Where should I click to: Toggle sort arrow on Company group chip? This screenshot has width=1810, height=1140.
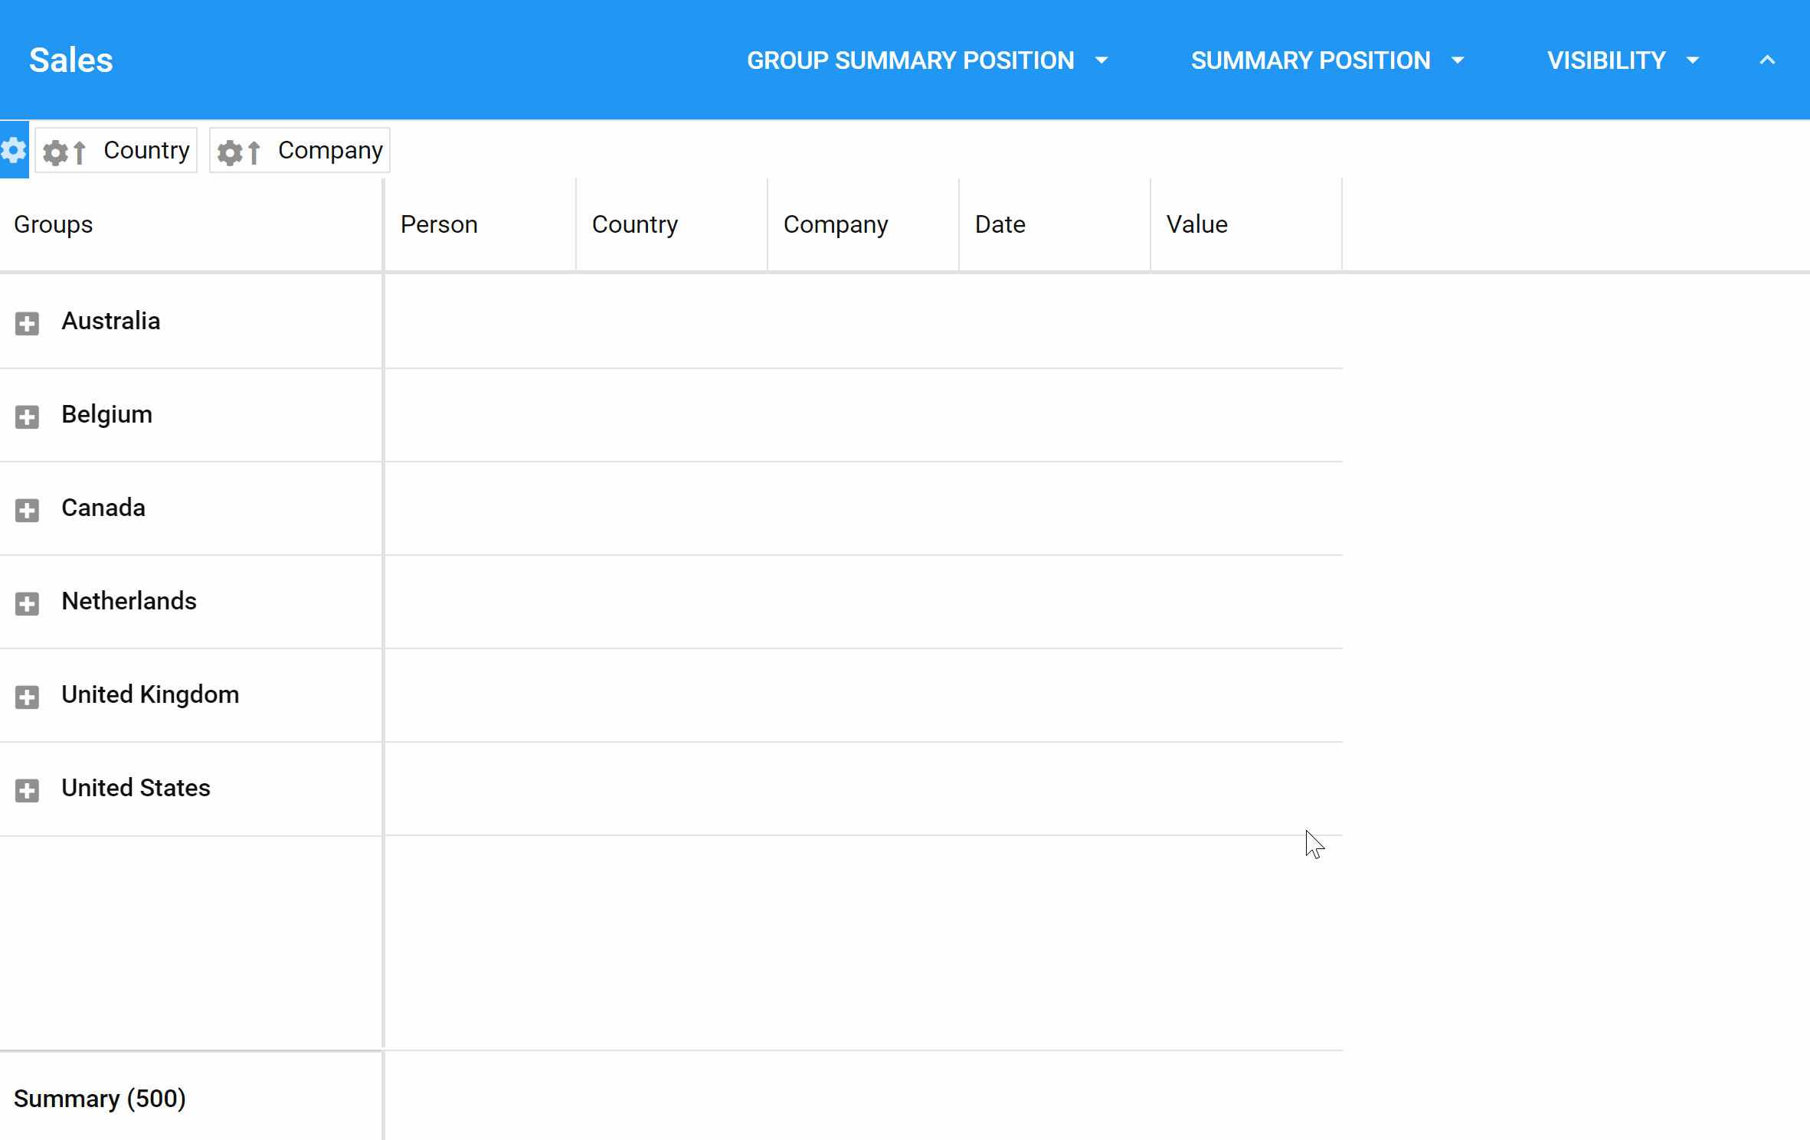254,152
